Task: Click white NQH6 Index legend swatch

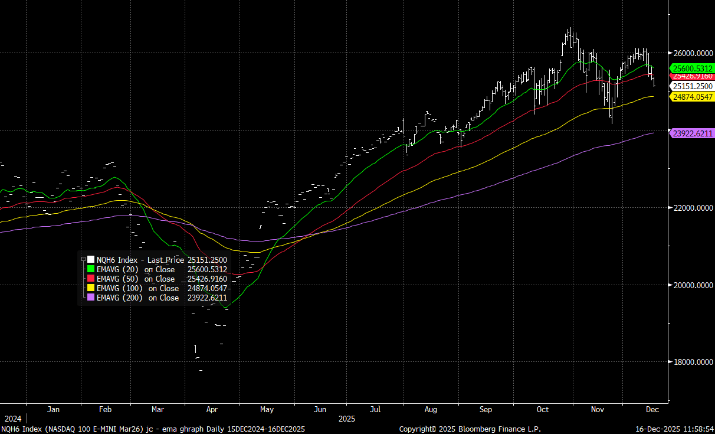Action: pyautogui.click(x=91, y=260)
